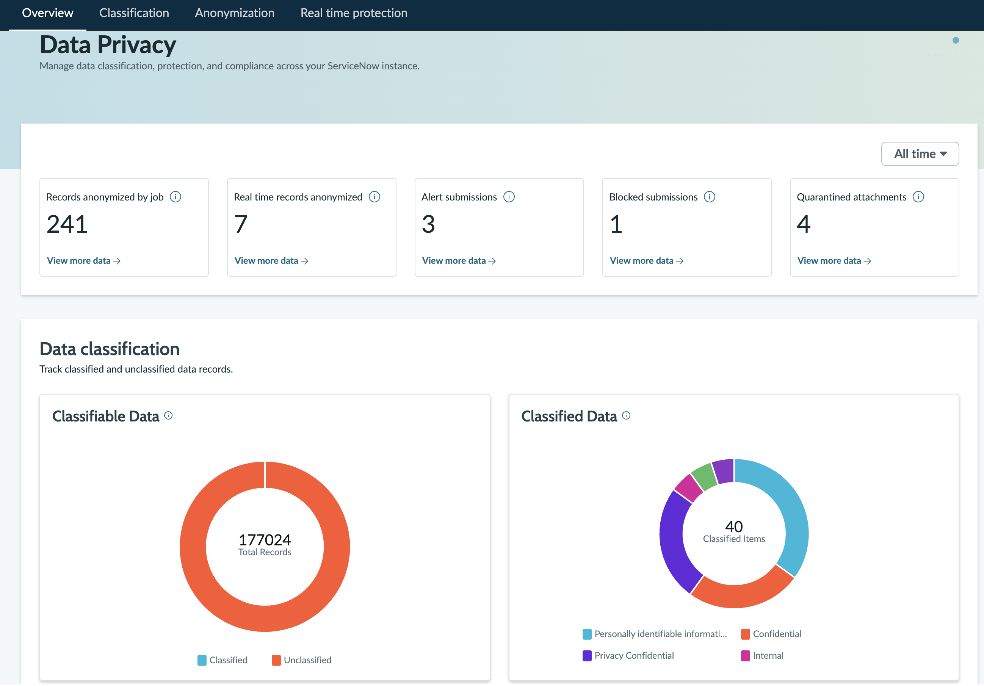Screen dimensions: 984x686
Task: Click the 241 records anonymized value
Action: click(x=67, y=224)
